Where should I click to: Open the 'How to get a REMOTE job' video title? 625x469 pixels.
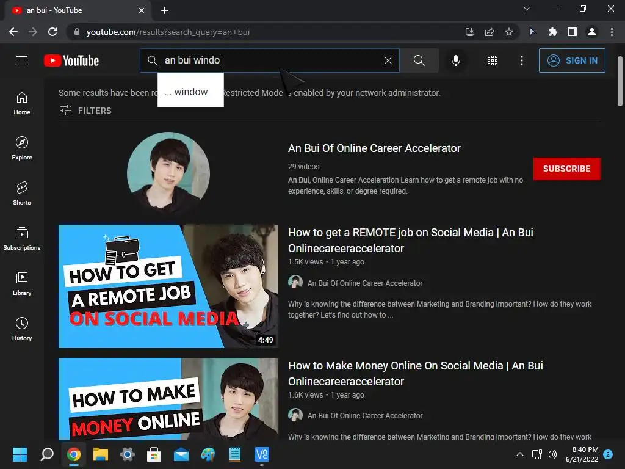pos(411,241)
